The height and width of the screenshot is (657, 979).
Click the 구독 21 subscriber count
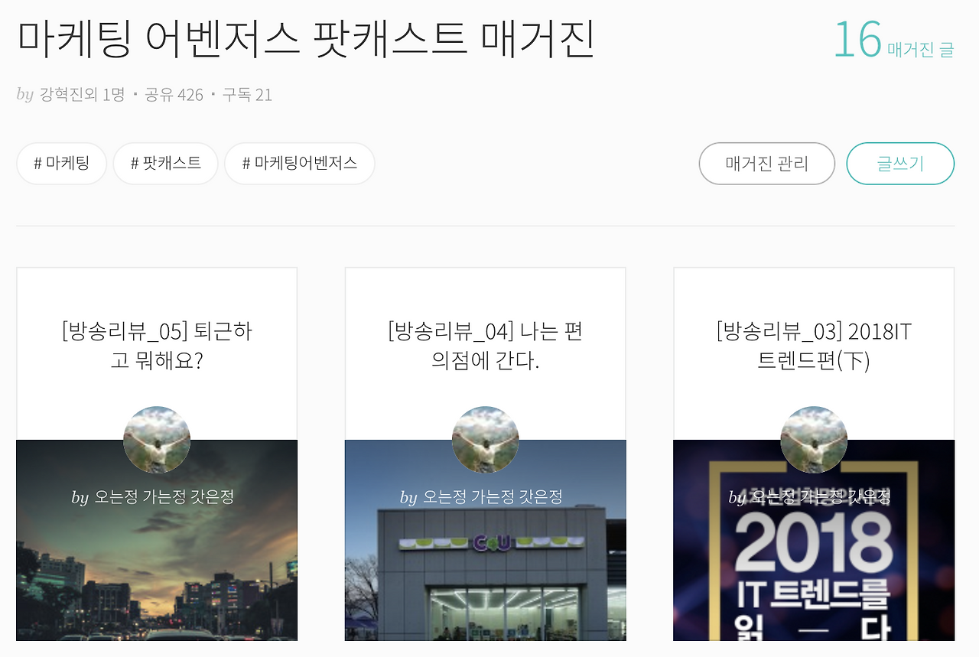(x=247, y=95)
